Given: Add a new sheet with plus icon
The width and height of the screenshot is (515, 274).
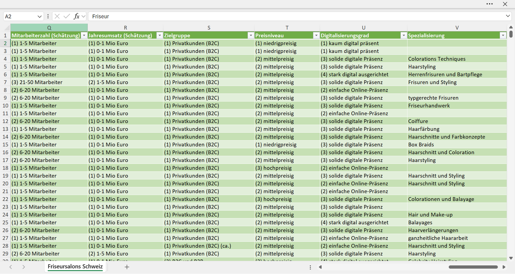Looking at the screenshot, I should coord(127,267).
